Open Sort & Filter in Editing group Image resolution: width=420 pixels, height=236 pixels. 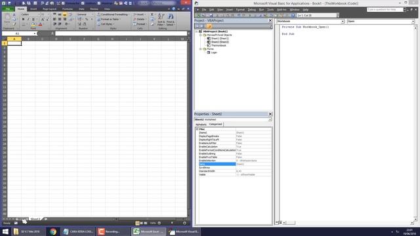click(161, 20)
